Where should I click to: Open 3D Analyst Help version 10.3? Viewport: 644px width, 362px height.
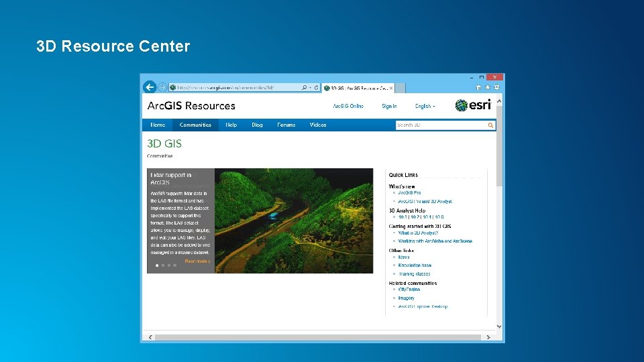[x=402, y=217]
